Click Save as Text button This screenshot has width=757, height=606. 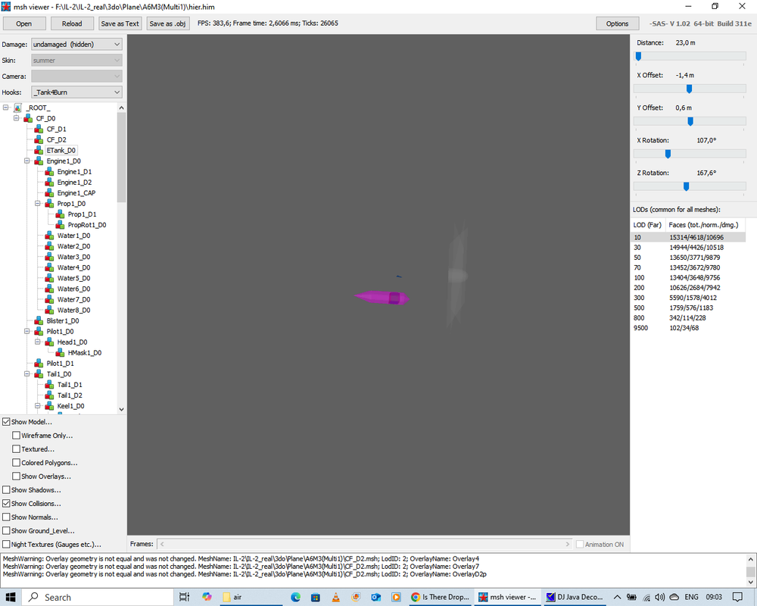pos(120,23)
